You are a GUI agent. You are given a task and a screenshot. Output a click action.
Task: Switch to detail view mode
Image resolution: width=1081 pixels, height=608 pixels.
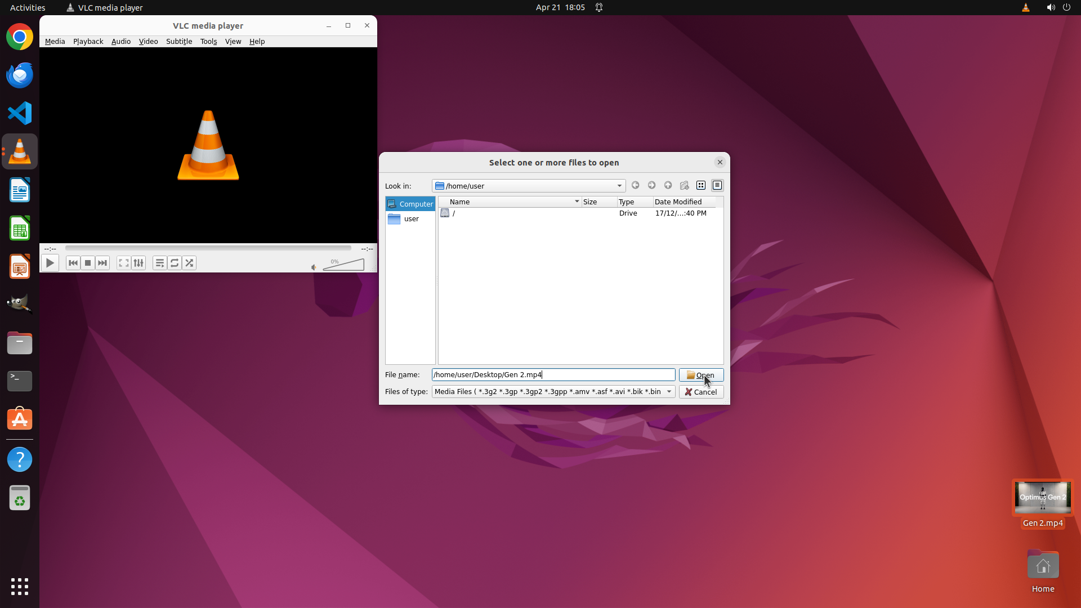[x=717, y=185]
